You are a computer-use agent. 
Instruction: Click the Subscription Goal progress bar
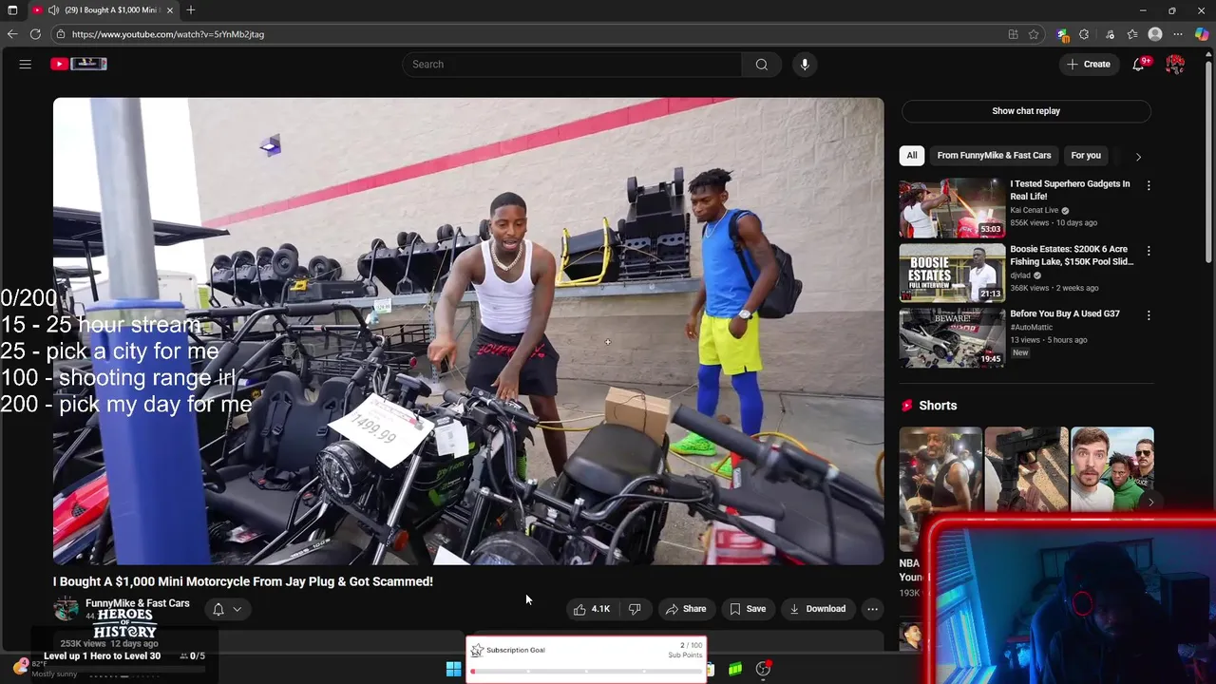[586, 672]
